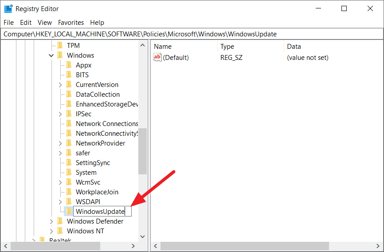Click the Network Connections folder icon
Viewport: 384px width, 252px height.
[69, 123]
